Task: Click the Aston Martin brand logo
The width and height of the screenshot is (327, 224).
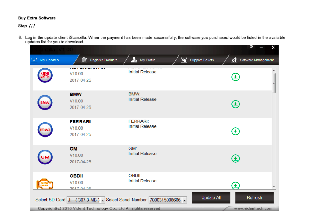Action: (x=45, y=75)
